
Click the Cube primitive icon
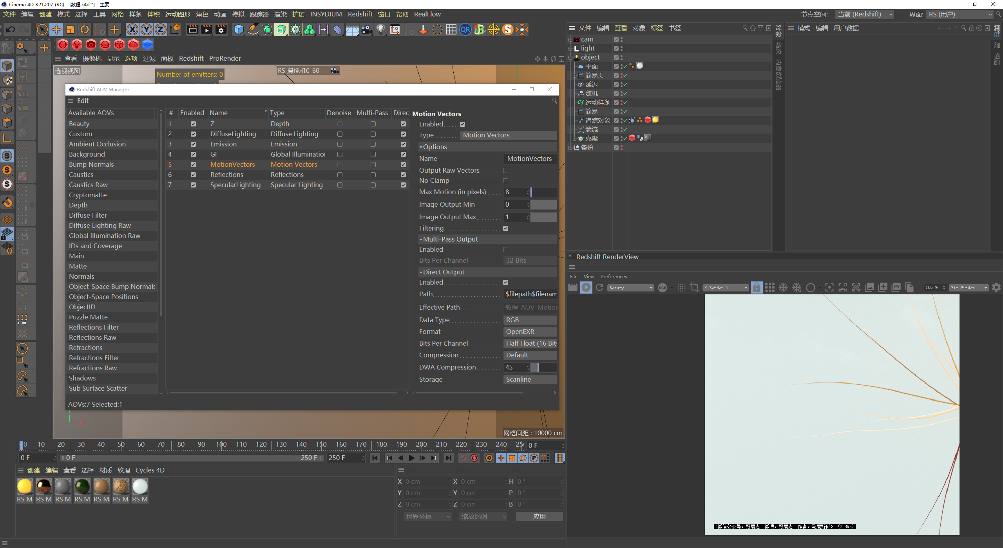[x=239, y=29]
